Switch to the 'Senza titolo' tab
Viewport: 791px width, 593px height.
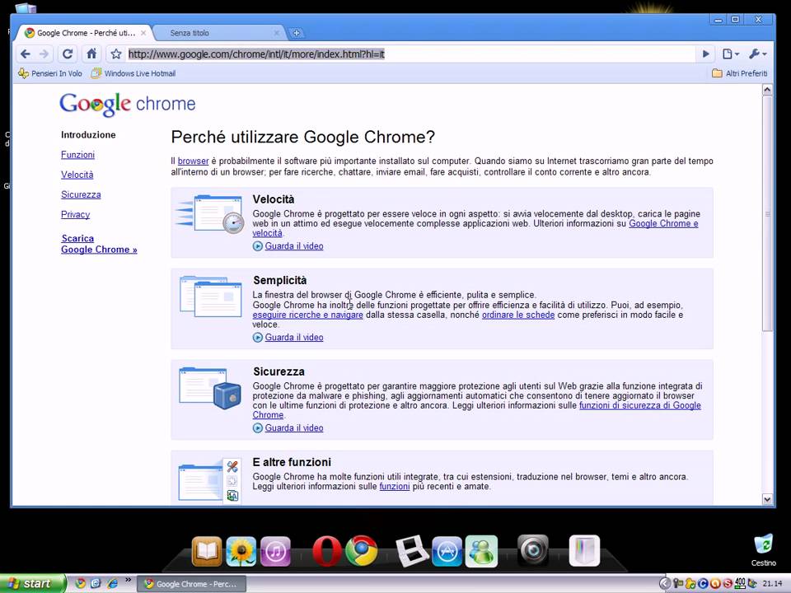218,33
